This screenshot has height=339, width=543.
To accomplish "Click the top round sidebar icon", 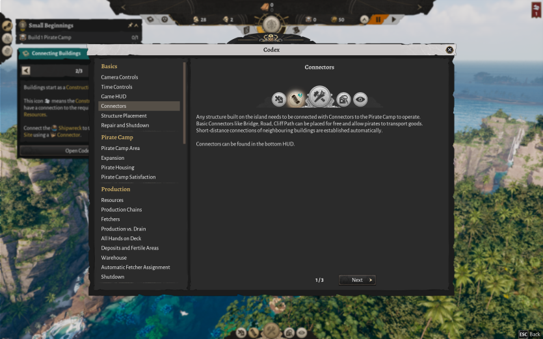I will coord(7,26).
